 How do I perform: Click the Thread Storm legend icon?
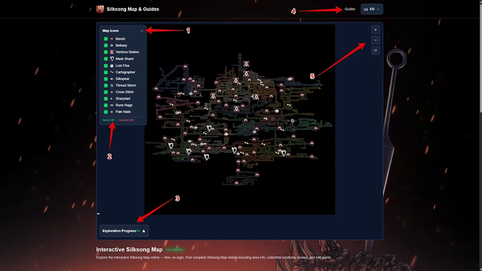pos(112,86)
